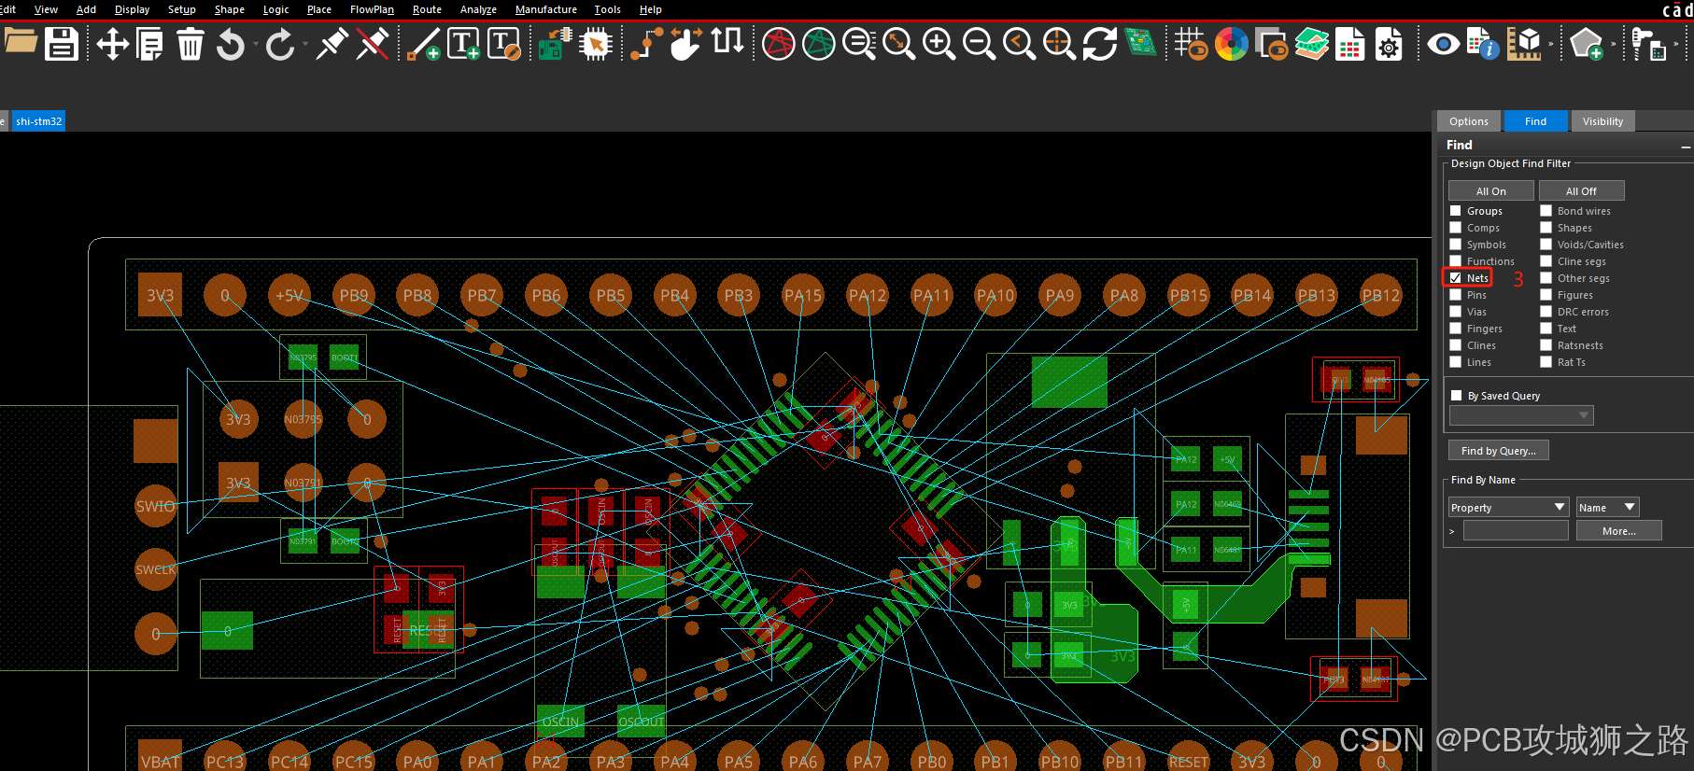
Task: Select the shi-stm32 design tab
Action: click(x=38, y=121)
